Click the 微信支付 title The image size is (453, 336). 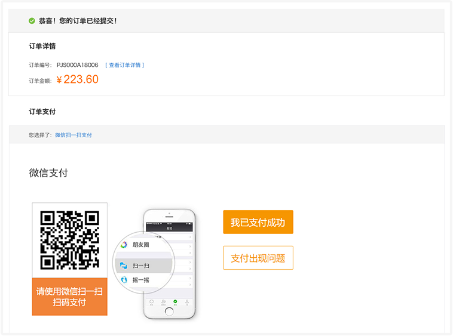[x=48, y=173]
